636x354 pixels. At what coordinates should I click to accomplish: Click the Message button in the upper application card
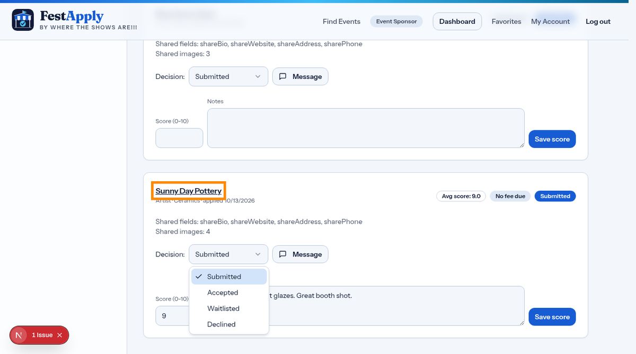(x=301, y=76)
